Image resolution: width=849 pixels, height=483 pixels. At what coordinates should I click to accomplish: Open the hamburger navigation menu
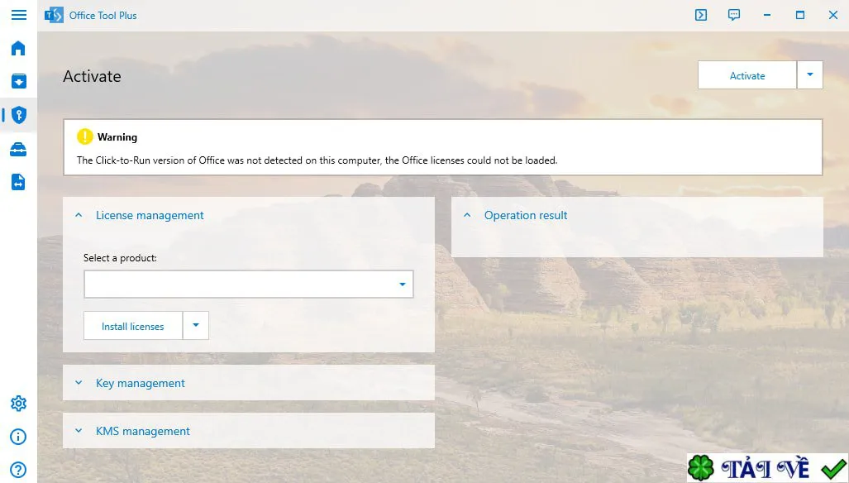tap(18, 15)
